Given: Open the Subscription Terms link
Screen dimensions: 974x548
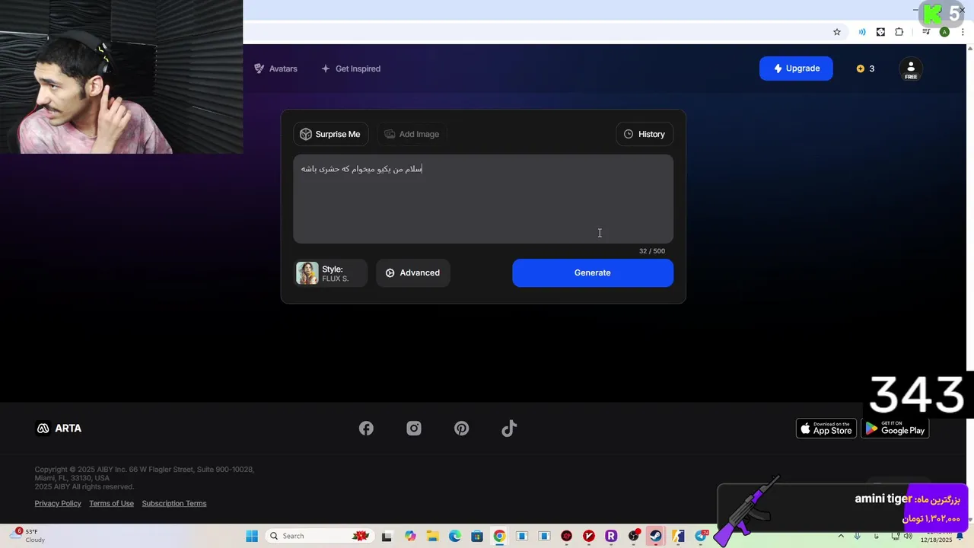Looking at the screenshot, I should click(174, 503).
